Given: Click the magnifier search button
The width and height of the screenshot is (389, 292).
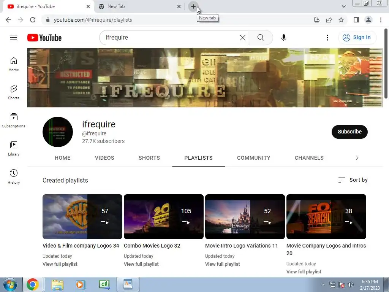Looking at the screenshot, I should tap(261, 38).
